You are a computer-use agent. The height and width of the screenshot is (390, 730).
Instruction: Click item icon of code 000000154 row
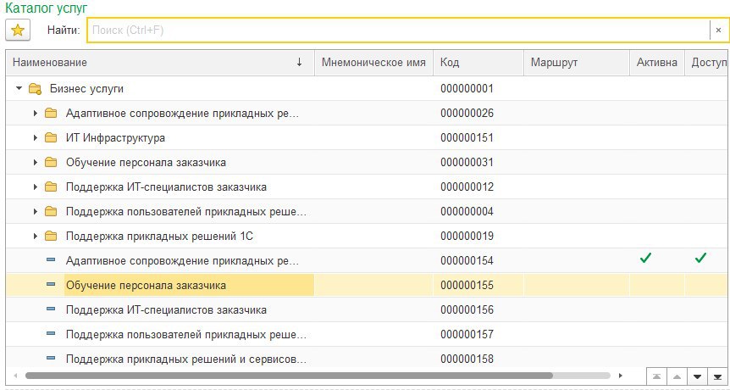tap(51, 260)
